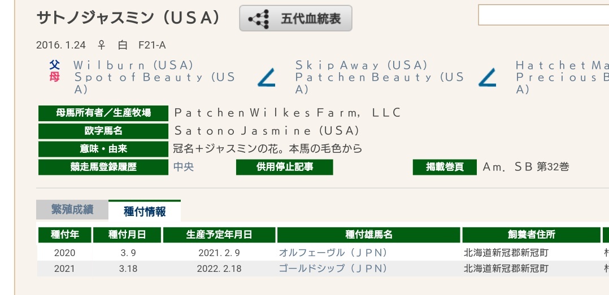Click the 種付年 column header
Screen dimensions: 609x295
coord(65,235)
